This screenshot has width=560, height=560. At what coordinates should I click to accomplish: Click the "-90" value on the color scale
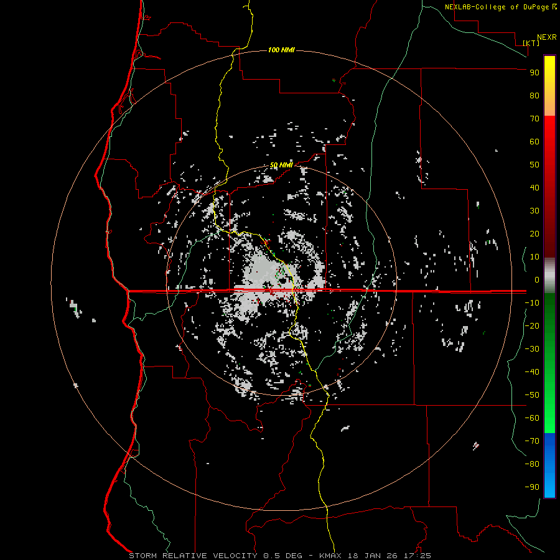(532, 487)
